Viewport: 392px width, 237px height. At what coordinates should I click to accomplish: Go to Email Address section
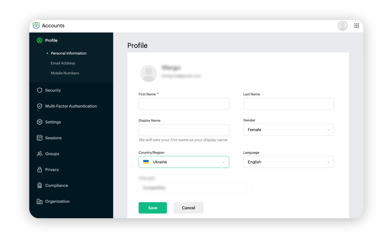[x=63, y=63]
